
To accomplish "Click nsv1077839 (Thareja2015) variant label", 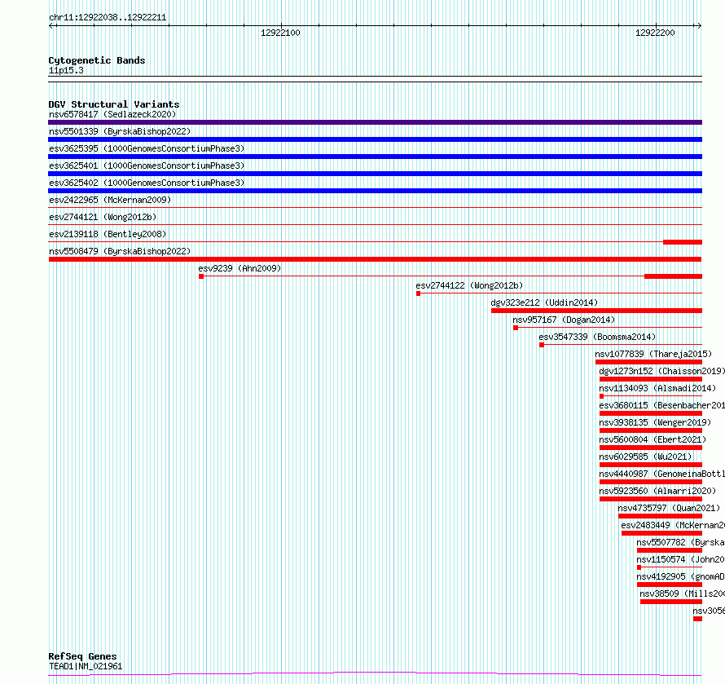I will pyautogui.click(x=653, y=354).
